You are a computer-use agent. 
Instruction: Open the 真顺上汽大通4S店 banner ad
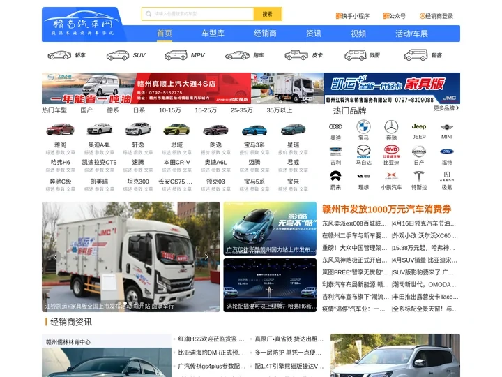tap(146, 88)
